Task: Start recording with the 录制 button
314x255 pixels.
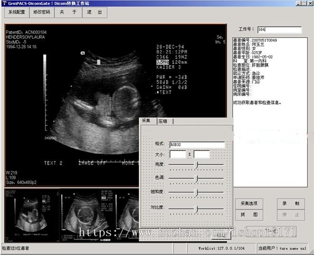Action: (x=291, y=204)
